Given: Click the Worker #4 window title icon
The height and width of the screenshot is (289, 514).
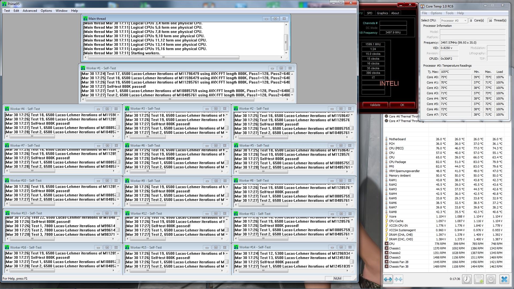Looking at the screenshot, I should click(x=7, y=109).
